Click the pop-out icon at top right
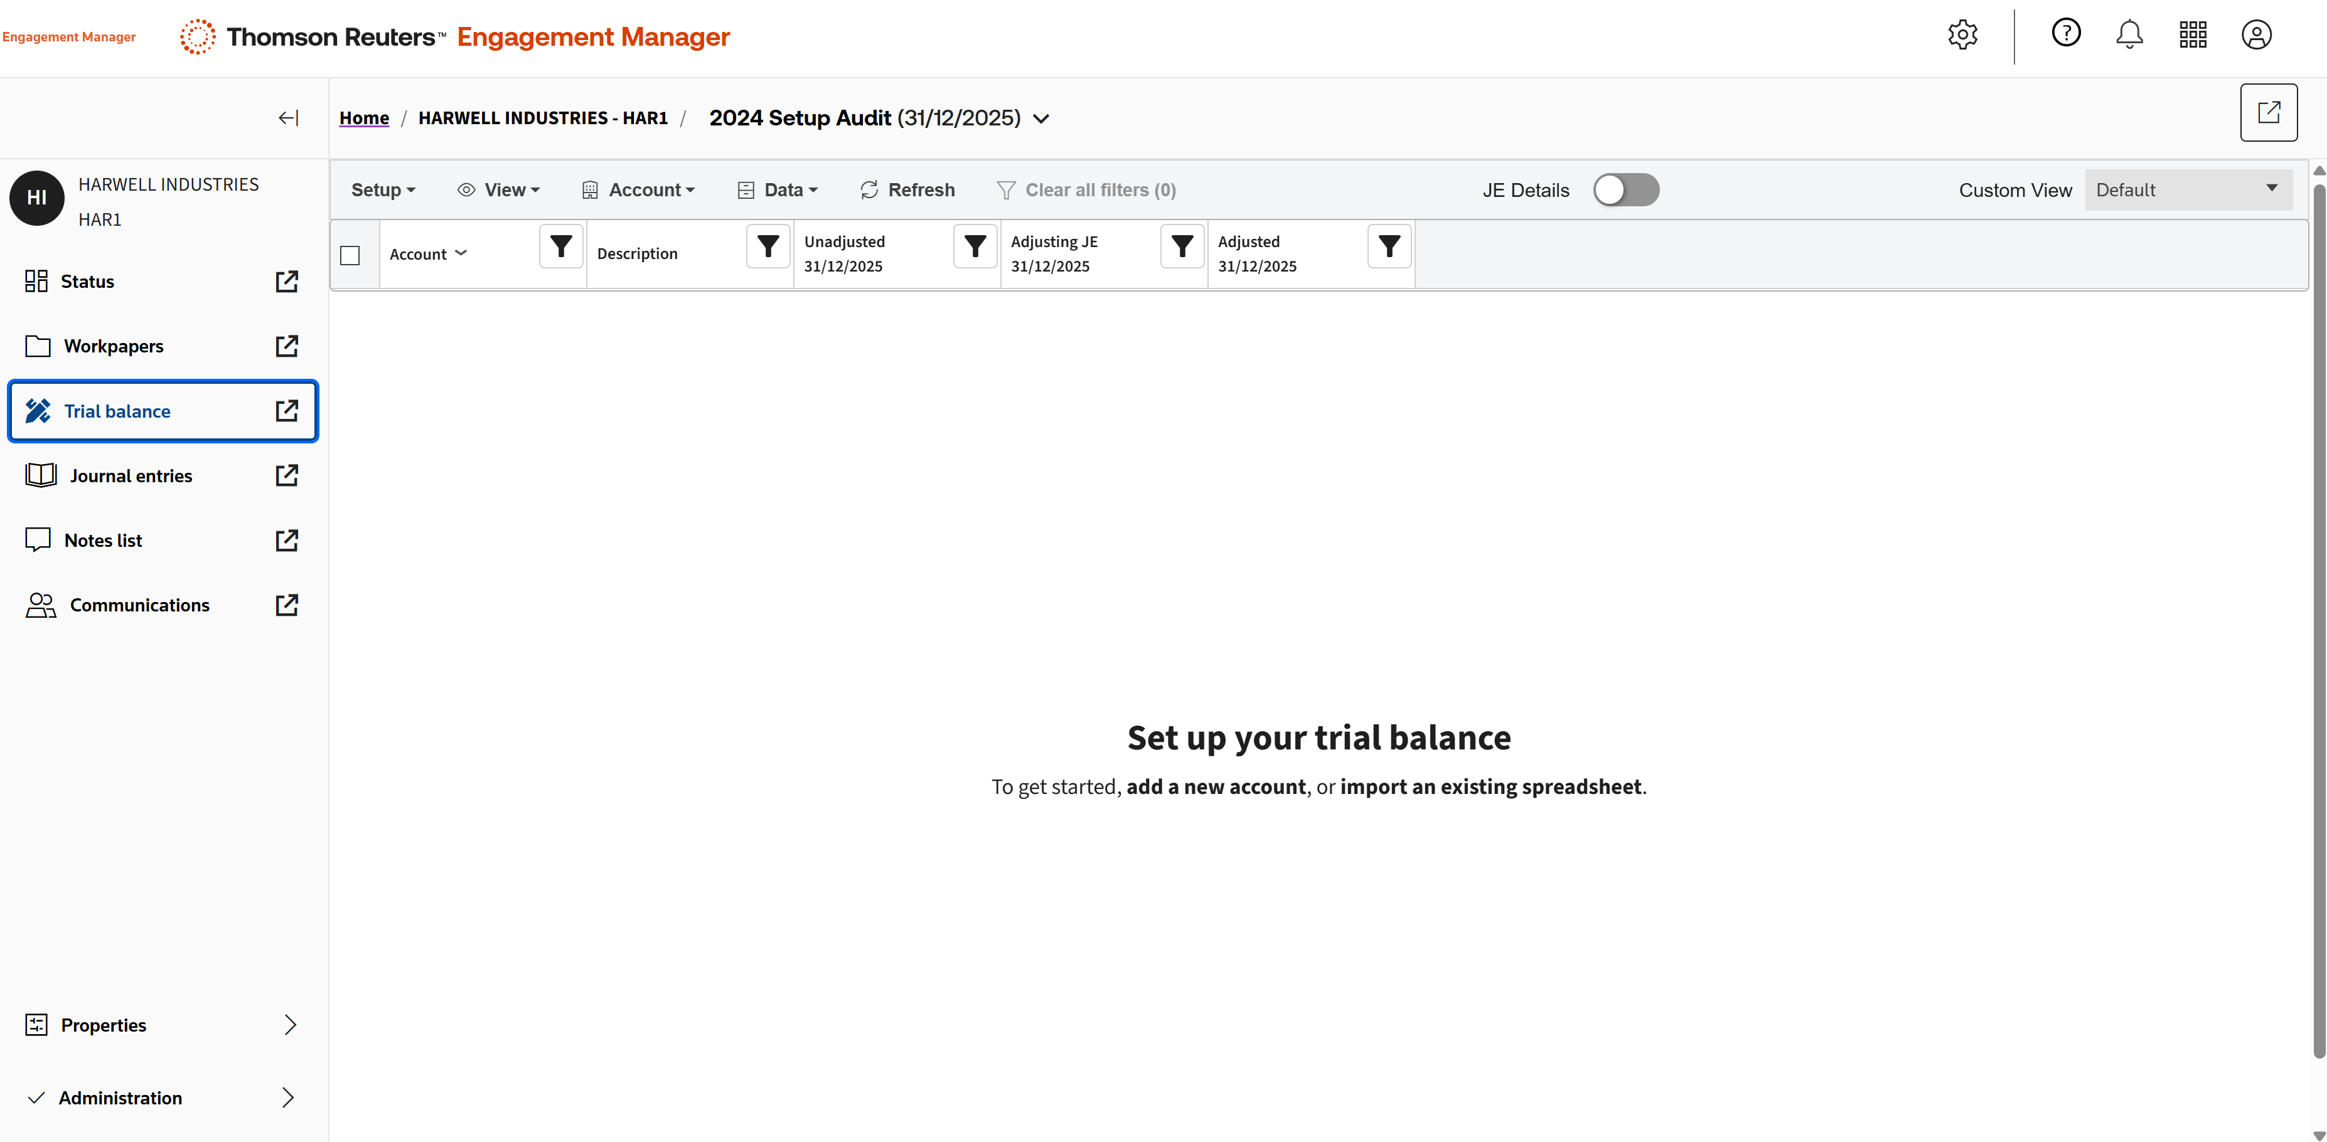 pyautogui.click(x=2268, y=113)
